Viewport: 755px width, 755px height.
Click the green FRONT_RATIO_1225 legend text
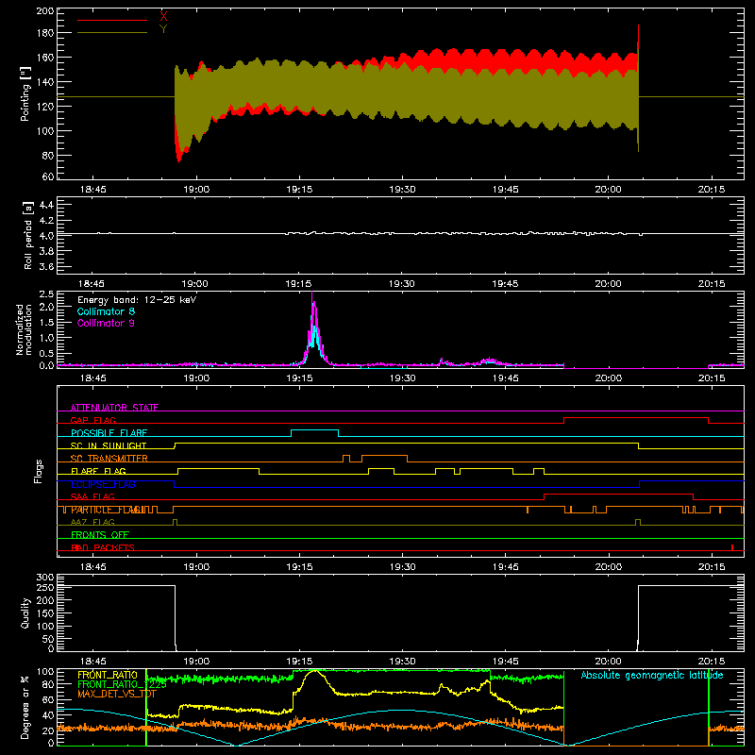coord(122,684)
